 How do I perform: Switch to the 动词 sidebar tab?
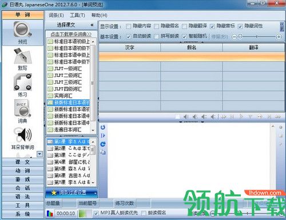[23, 171]
